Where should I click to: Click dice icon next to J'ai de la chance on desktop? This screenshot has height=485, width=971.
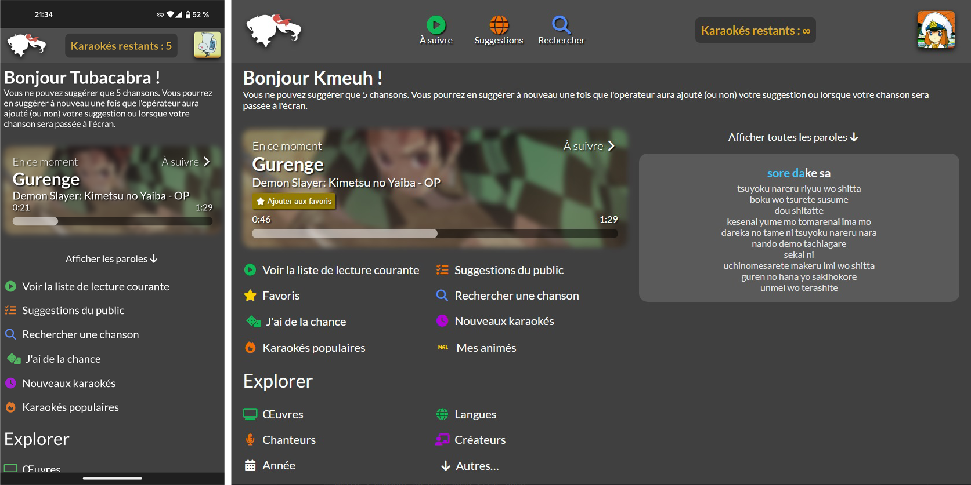(x=254, y=321)
